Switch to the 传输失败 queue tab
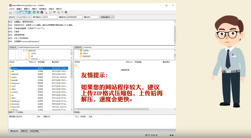Screen dimensions: 251x138 click(24, 131)
